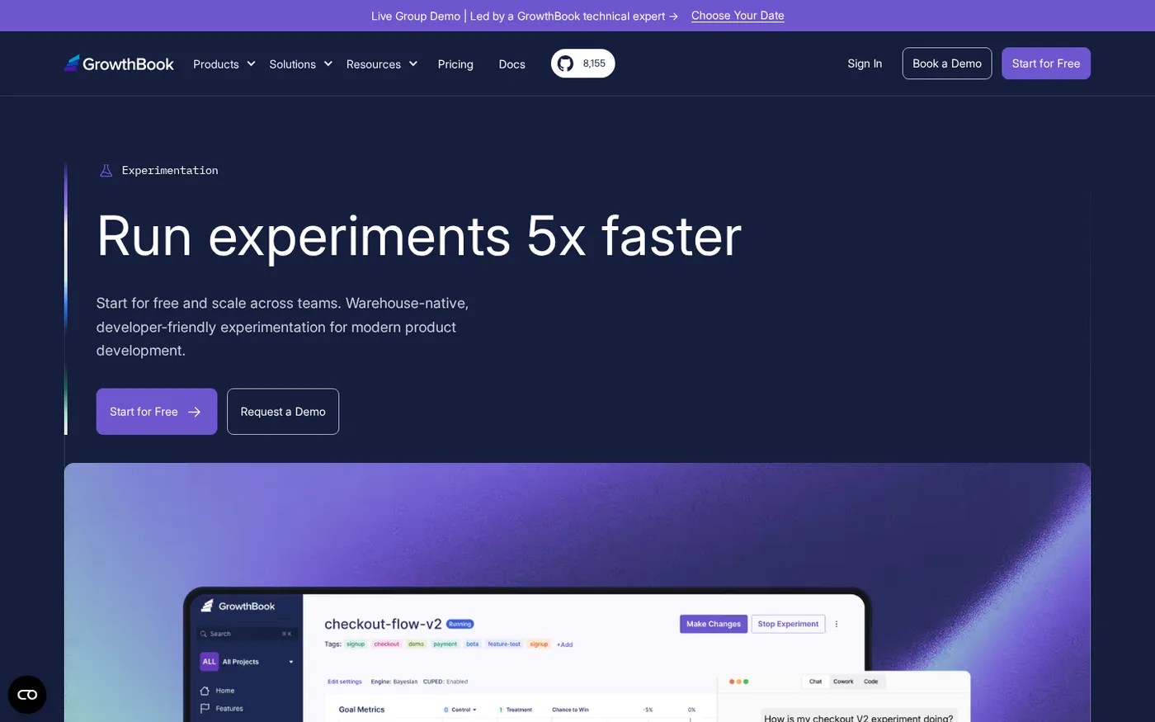Click the Edit settings link in the preview
Viewport: 1155px width, 722px height.
[x=345, y=682]
